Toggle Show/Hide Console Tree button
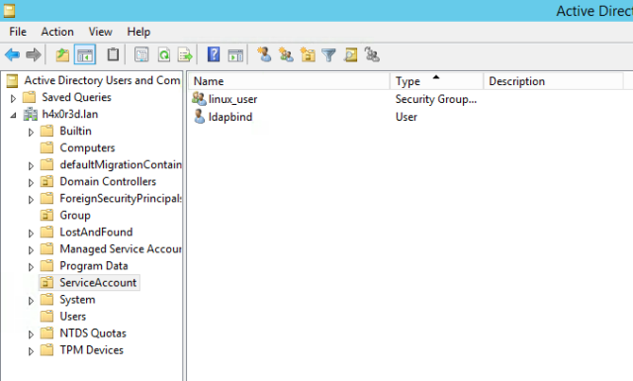Image resolution: width=633 pixels, height=381 pixels. (85, 54)
